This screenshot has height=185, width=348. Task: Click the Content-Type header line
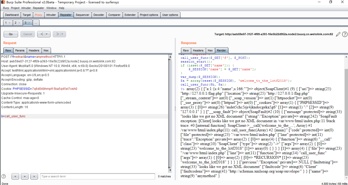[36, 103]
